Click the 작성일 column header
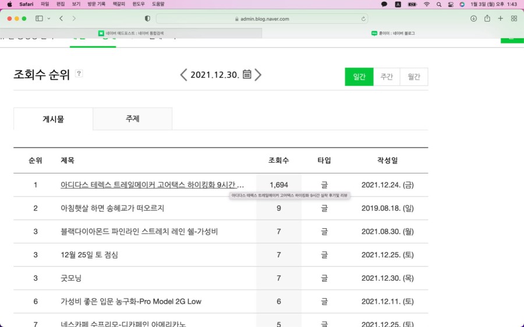Viewport: 524px width, 327px height. pos(387,160)
